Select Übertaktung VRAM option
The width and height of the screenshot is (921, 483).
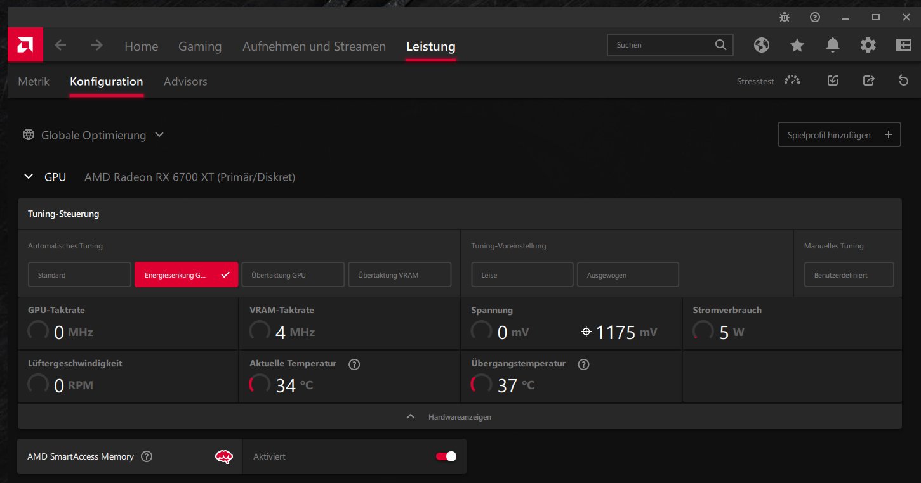click(399, 274)
